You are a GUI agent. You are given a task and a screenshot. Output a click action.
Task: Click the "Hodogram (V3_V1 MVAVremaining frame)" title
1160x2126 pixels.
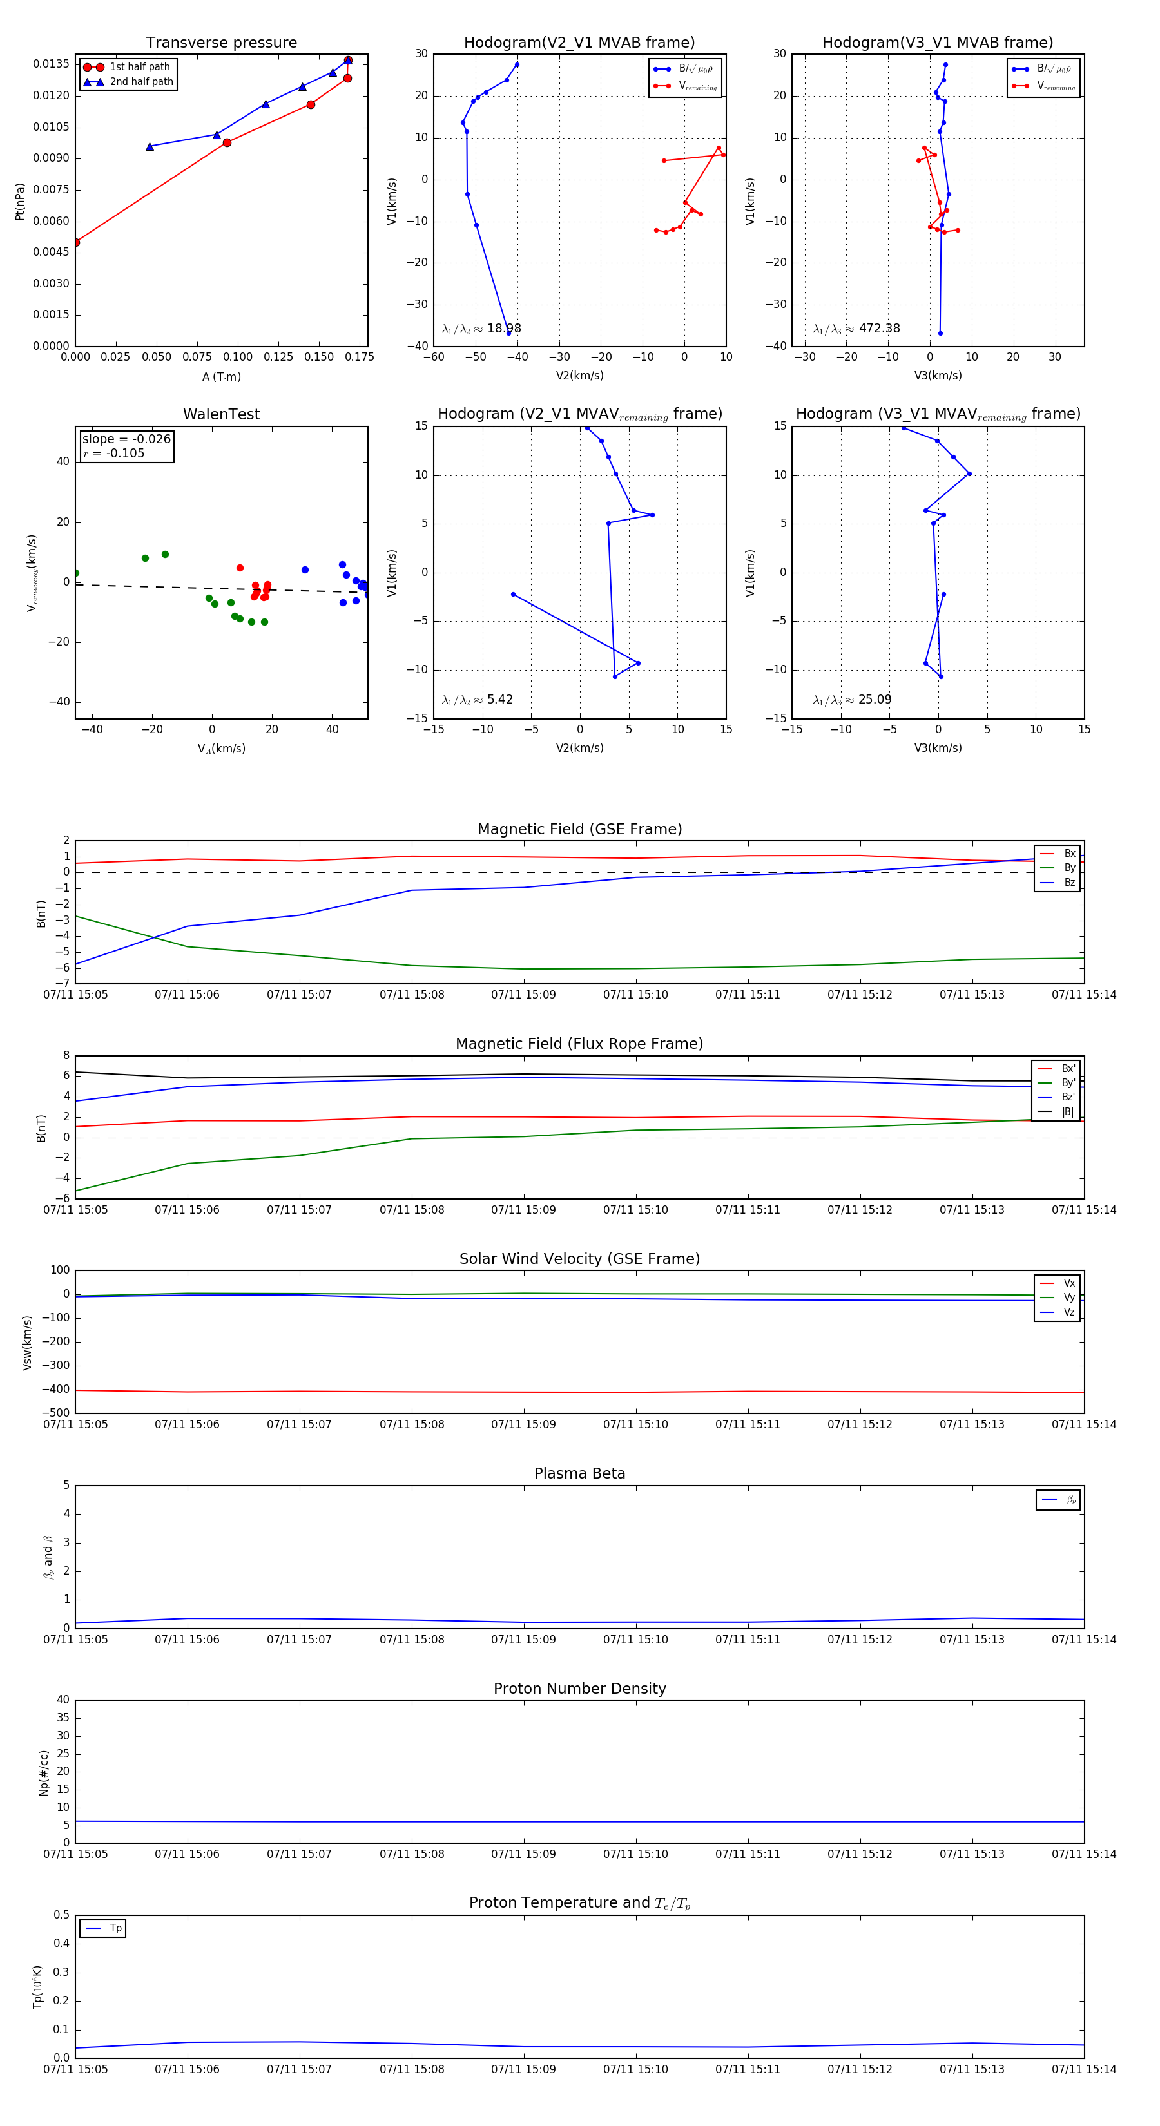pos(938,414)
